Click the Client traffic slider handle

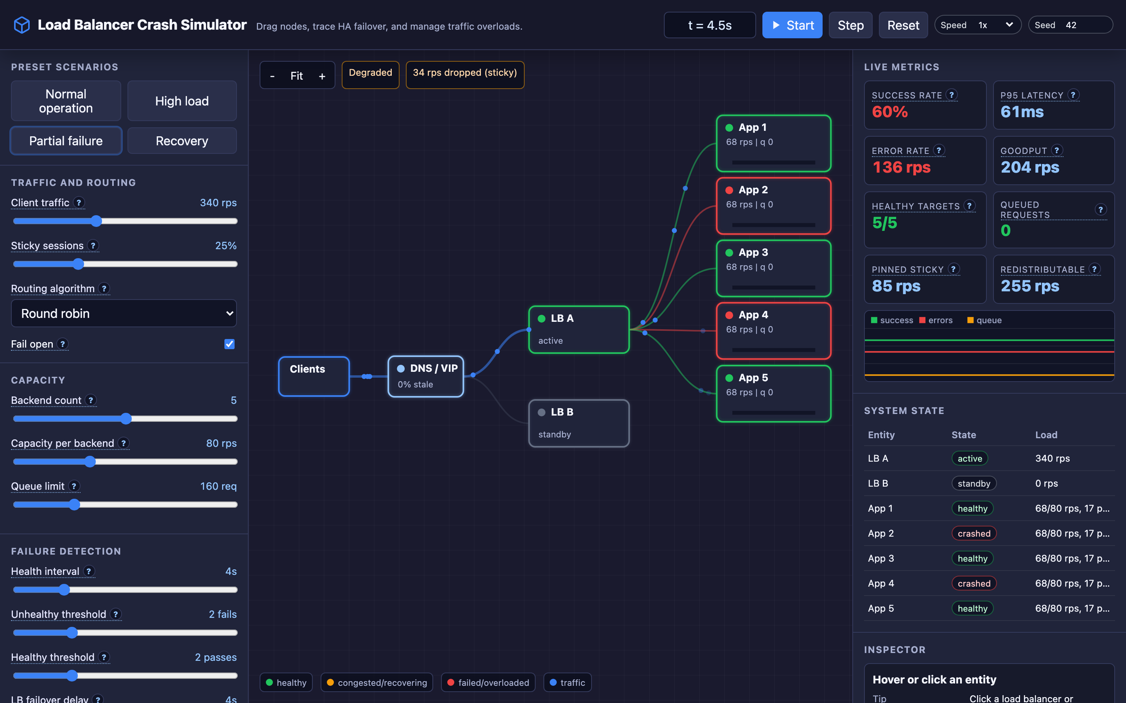96,221
